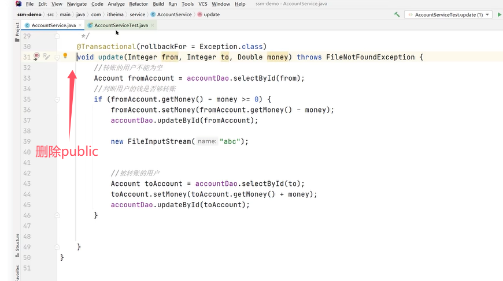Image resolution: width=503 pixels, height=281 pixels.
Task: Open the Navigate menu
Action: click(77, 4)
